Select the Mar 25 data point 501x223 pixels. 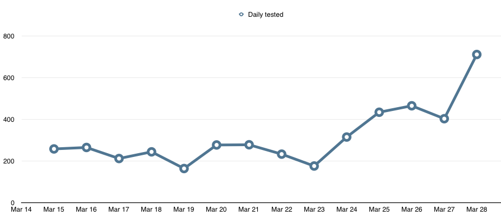coord(379,112)
